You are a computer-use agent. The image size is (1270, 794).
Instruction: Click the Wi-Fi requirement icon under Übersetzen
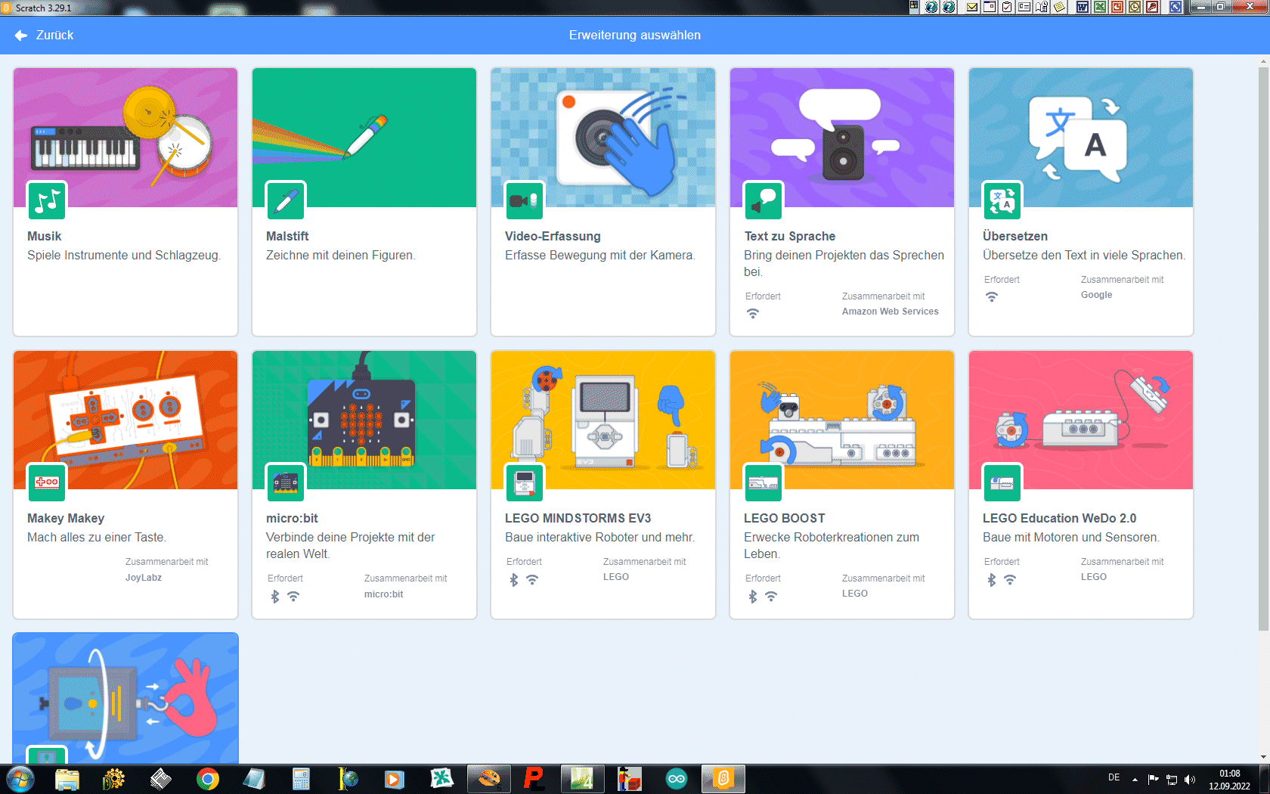(x=992, y=296)
